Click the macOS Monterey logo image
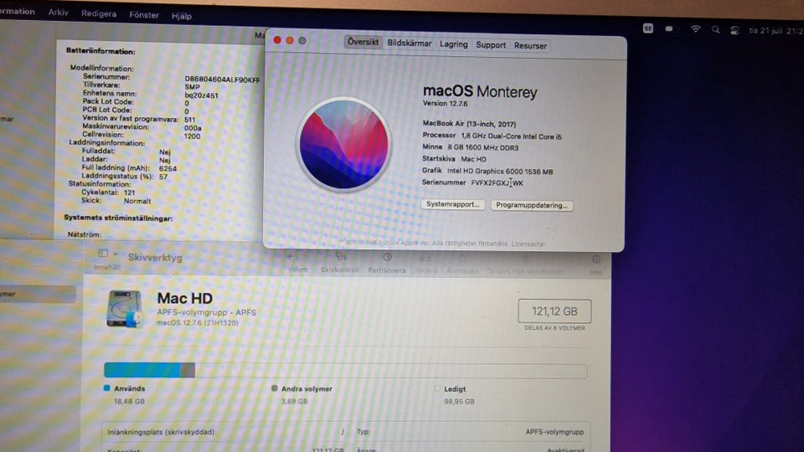 pos(344,145)
